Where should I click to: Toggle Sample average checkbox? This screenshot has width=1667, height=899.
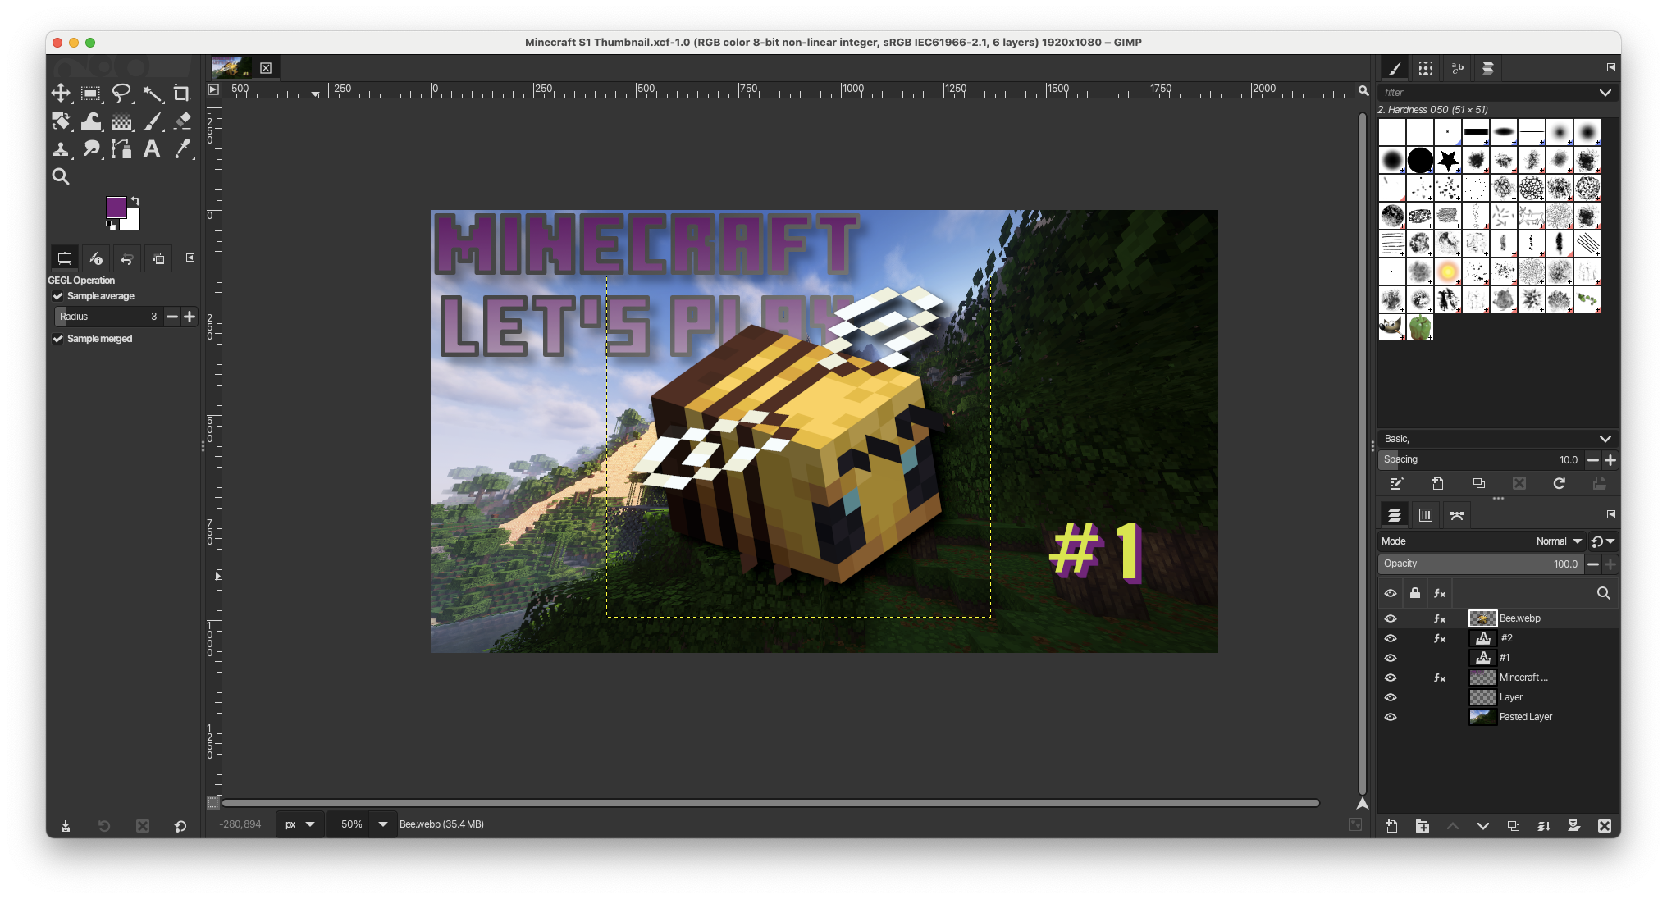click(x=58, y=296)
